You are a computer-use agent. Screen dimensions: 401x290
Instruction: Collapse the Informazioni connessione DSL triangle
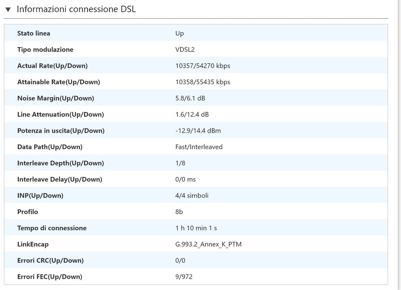(8, 10)
